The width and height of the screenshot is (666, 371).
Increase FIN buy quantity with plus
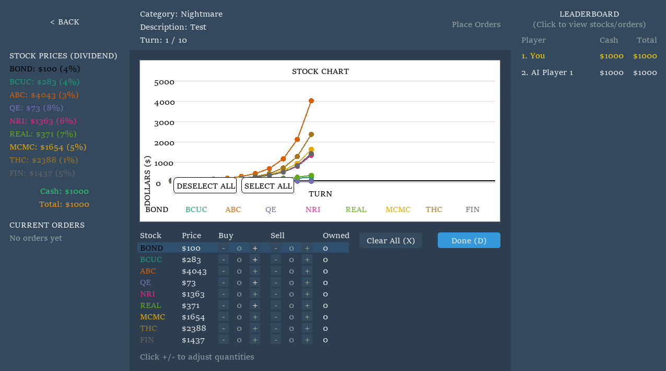pos(255,340)
